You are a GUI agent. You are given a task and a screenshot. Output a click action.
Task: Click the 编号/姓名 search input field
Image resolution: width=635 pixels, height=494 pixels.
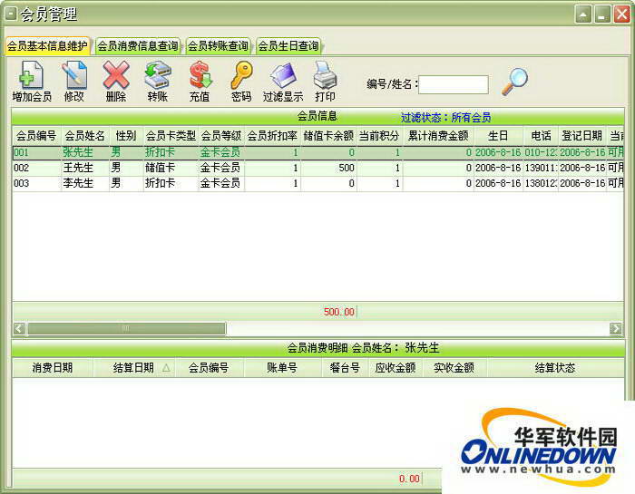point(453,84)
